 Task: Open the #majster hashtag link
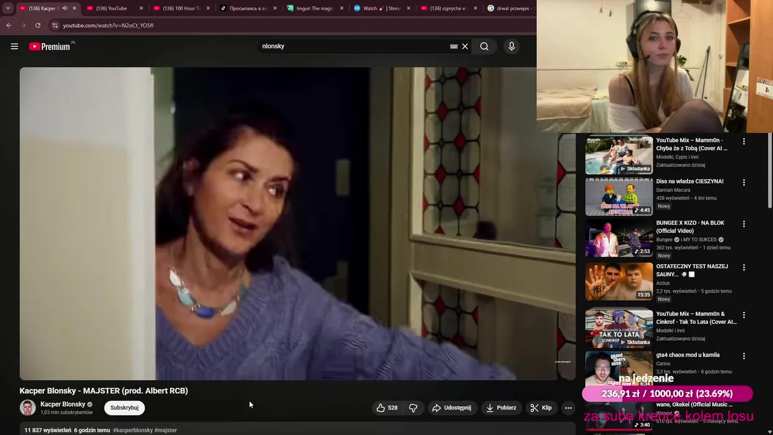(165, 430)
